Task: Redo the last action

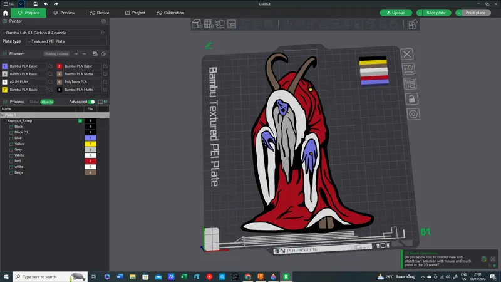Action: (56, 4)
